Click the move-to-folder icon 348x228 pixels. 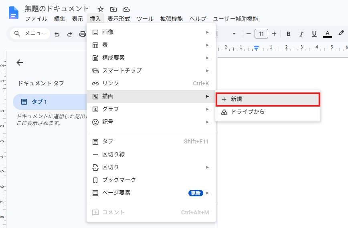pos(113,9)
